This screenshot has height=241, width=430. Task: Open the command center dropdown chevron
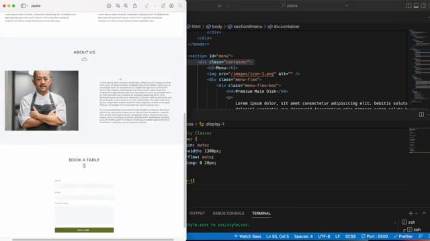click(x=347, y=6)
